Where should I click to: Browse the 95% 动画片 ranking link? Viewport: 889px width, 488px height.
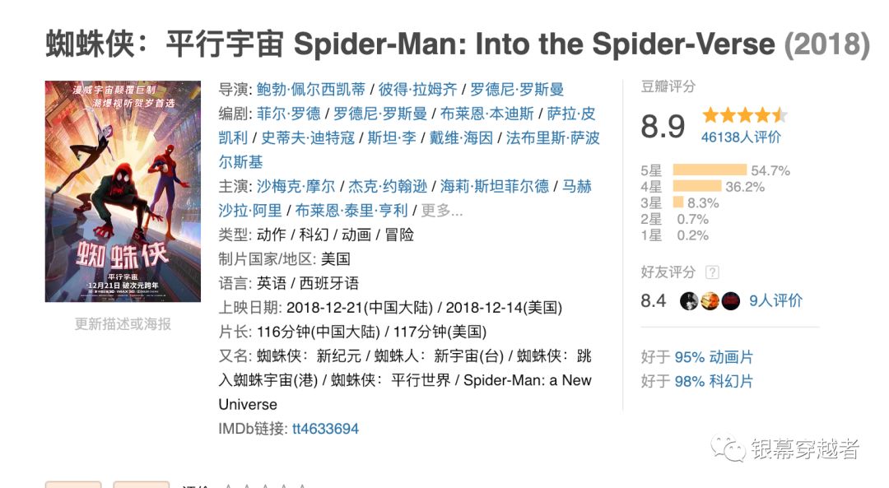coord(714,357)
